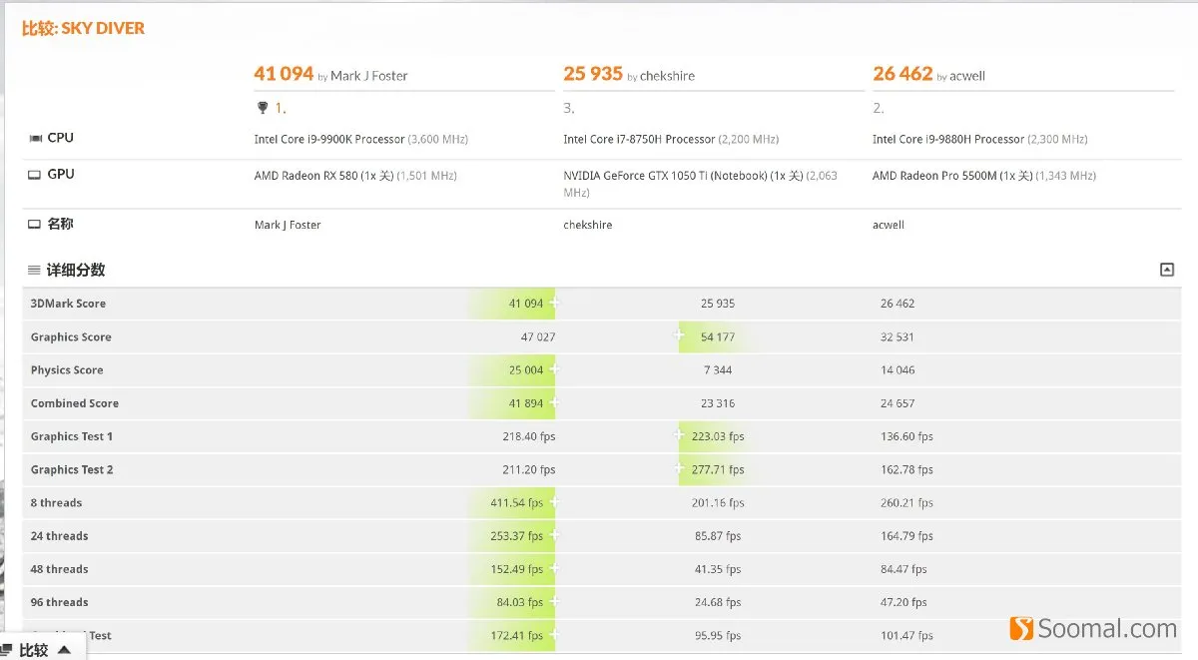The image size is (1198, 660).
Task: Click the plus marker on Graphics Score 54 177
Action: pos(680,336)
